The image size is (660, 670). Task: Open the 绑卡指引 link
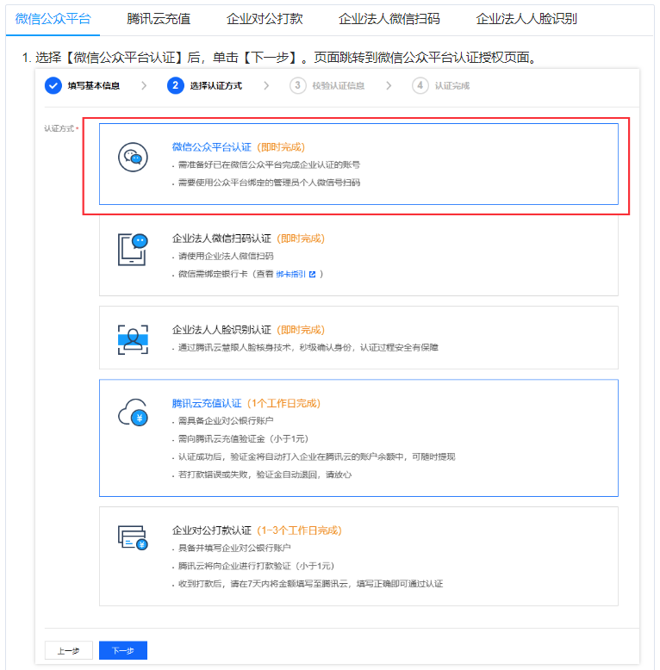pyautogui.click(x=290, y=275)
